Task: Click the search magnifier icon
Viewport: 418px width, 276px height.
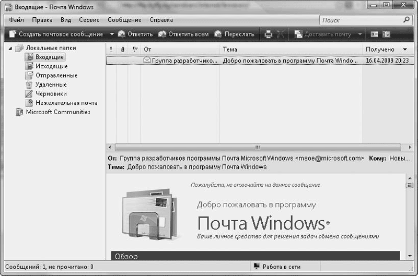Action: (x=407, y=20)
